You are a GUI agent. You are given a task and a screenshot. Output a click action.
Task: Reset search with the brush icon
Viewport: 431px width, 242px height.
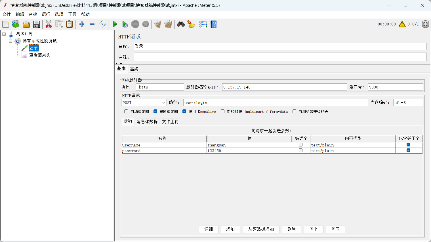(191, 24)
